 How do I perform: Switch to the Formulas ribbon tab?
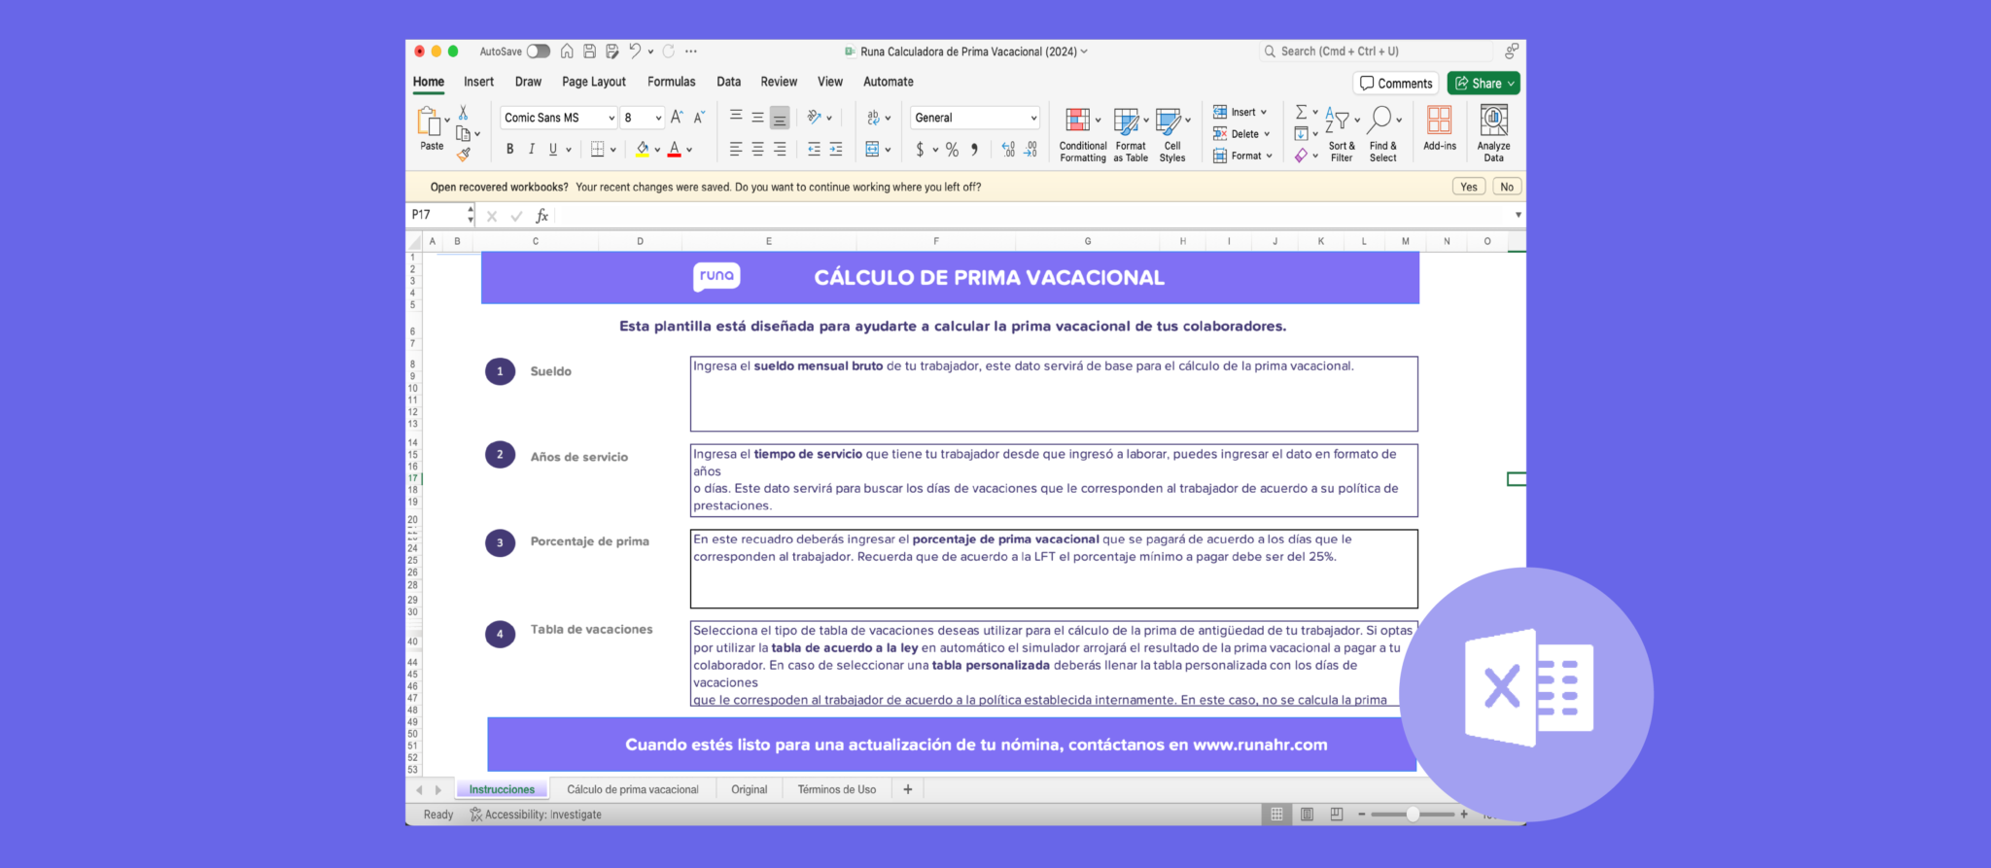[x=672, y=82]
